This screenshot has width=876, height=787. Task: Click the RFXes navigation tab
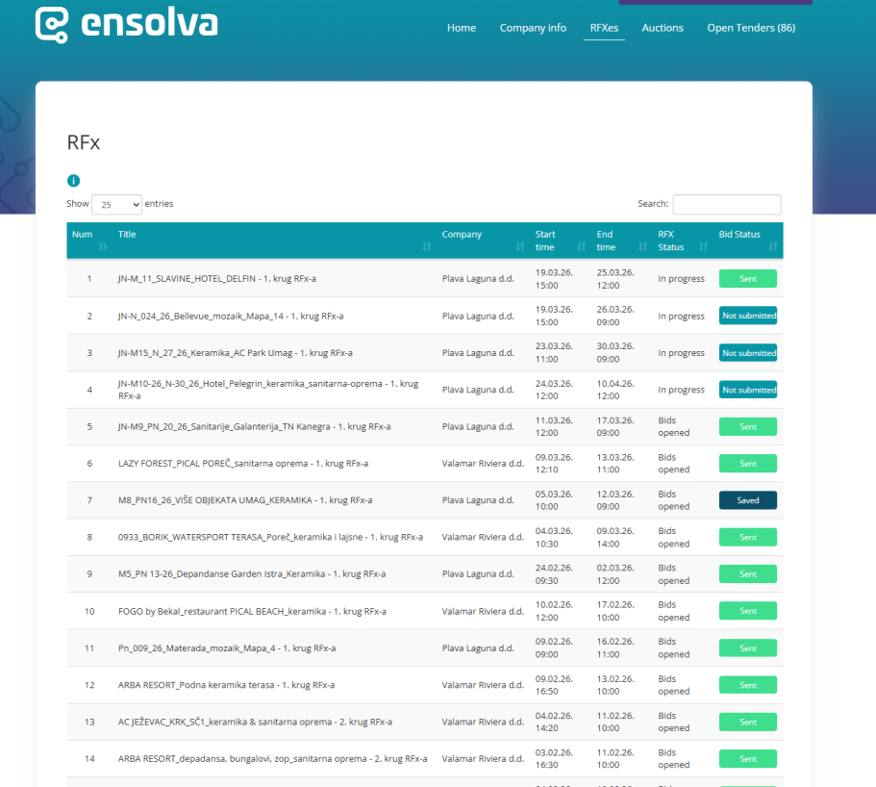604,28
